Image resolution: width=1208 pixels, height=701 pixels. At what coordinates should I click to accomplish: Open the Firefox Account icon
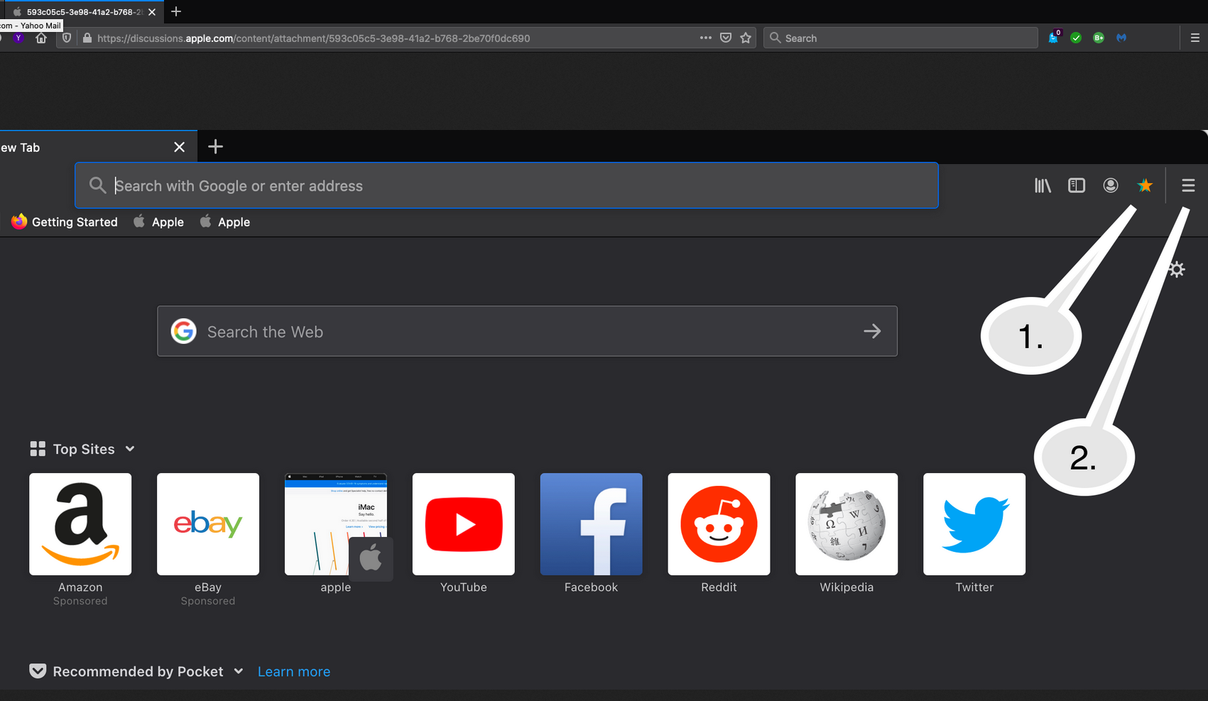point(1111,186)
